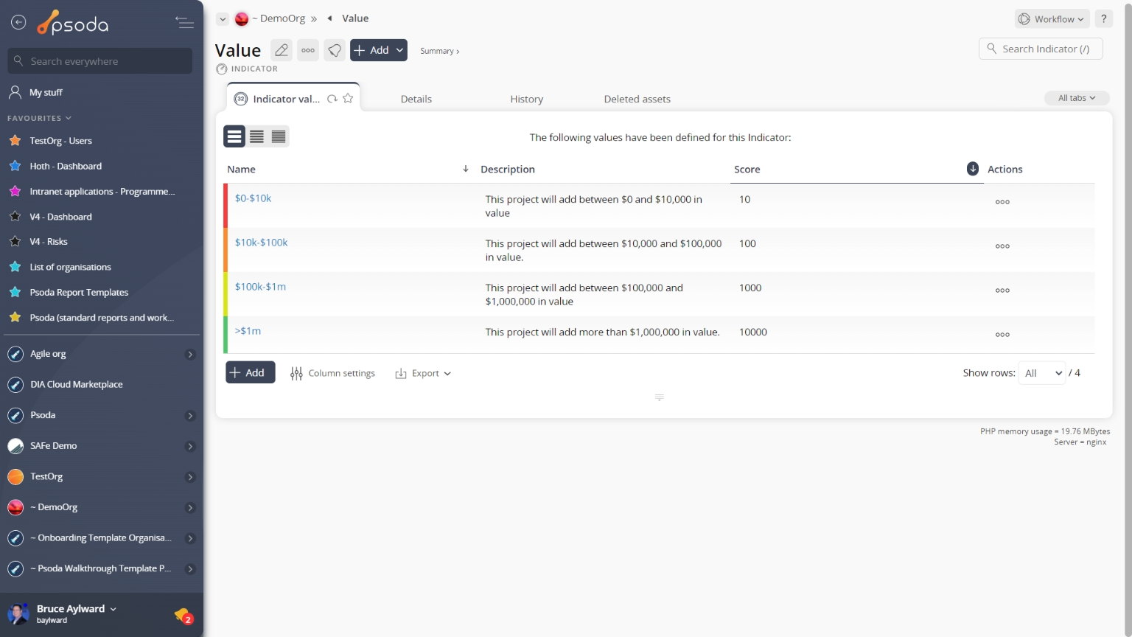
Task: Switch to compact row density view
Action: (x=279, y=136)
